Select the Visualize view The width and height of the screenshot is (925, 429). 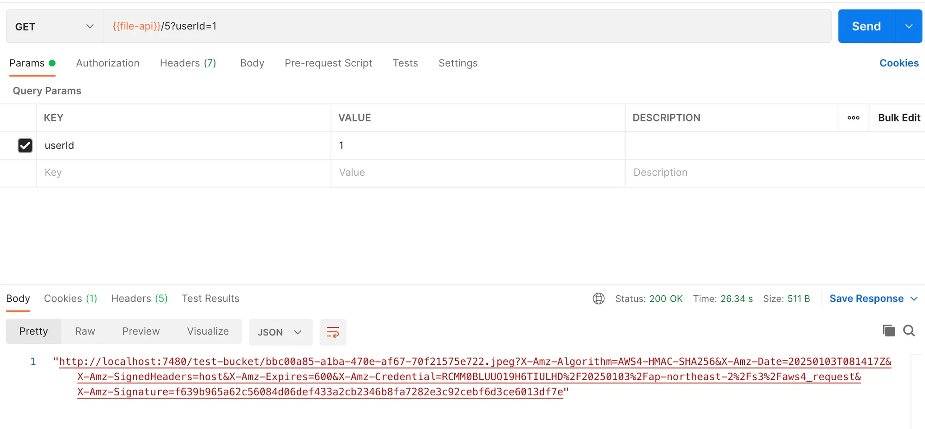208,331
